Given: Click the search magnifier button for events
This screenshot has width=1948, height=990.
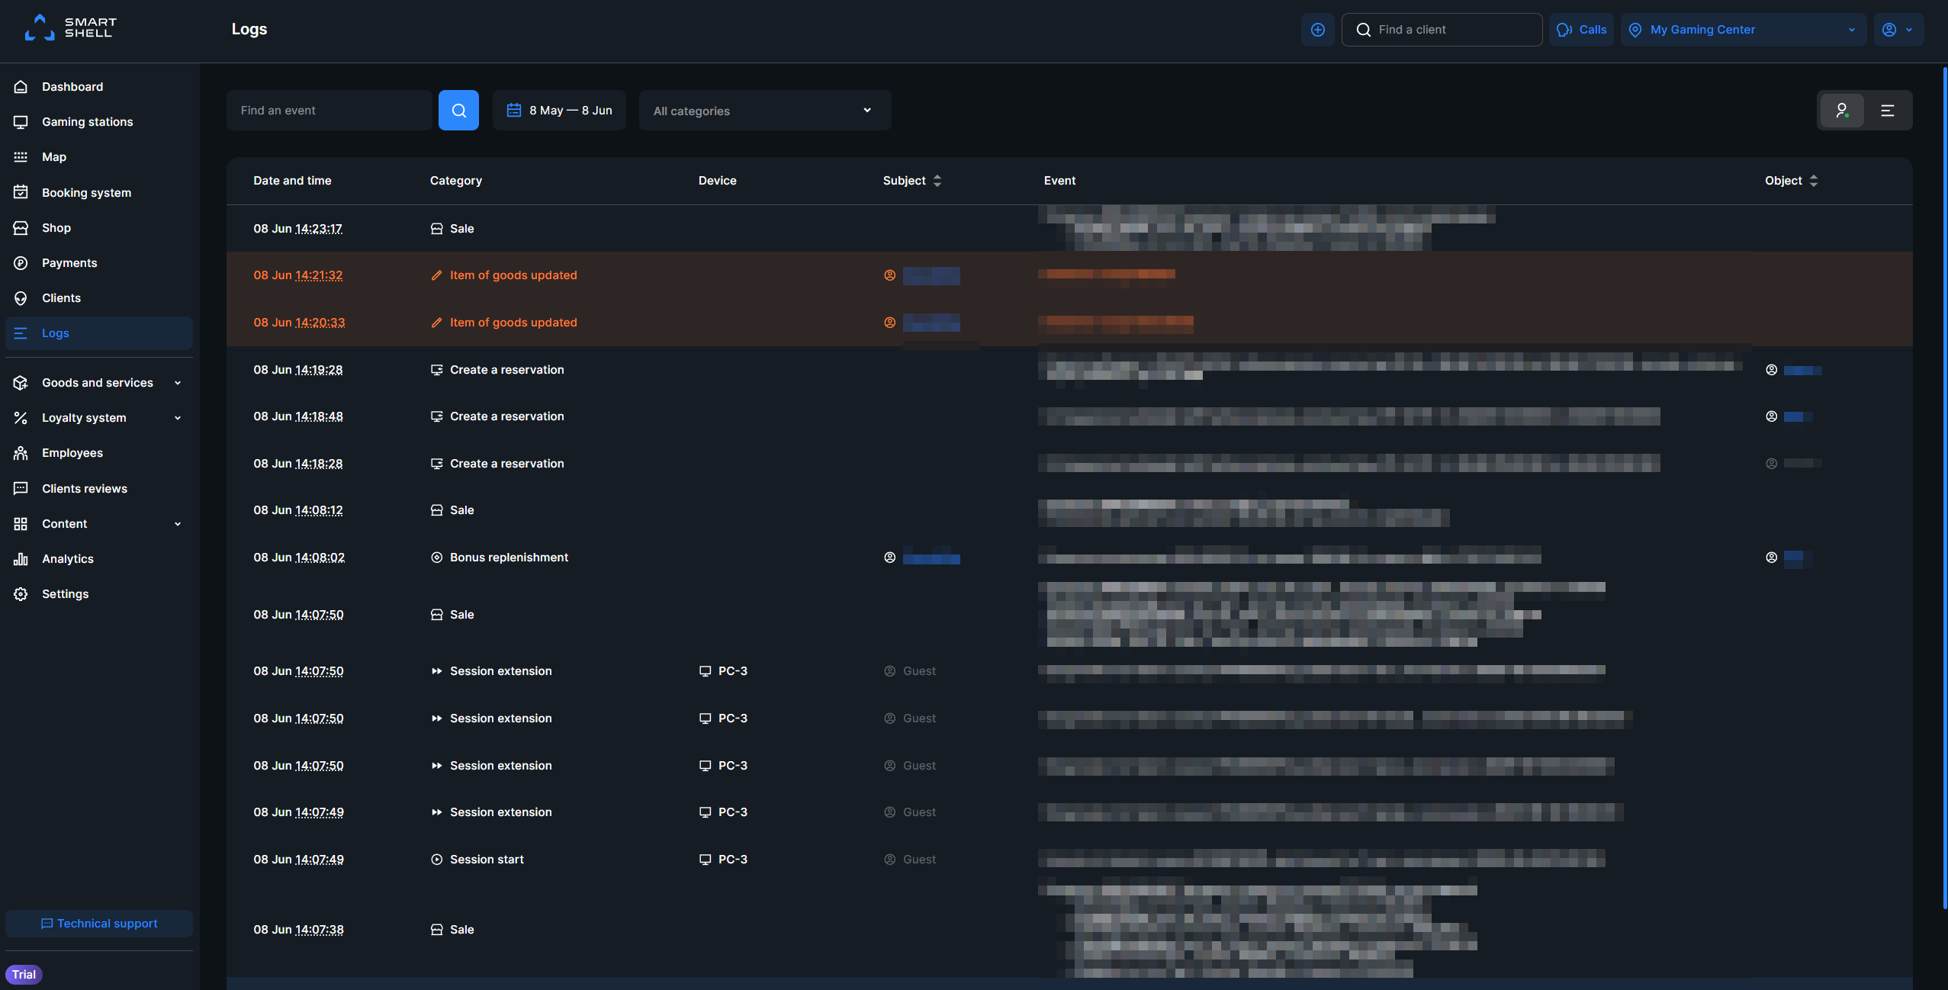Looking at the screenshot, I should (458, 111).
